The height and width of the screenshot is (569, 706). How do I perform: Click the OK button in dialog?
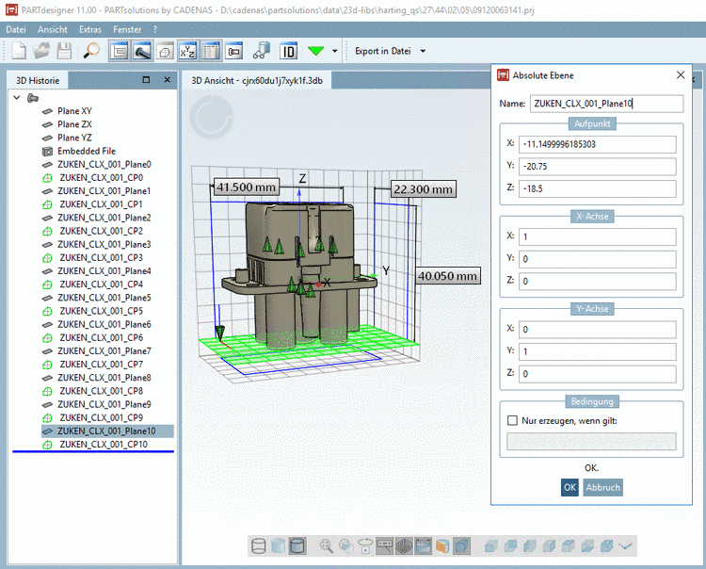point(570,487)
